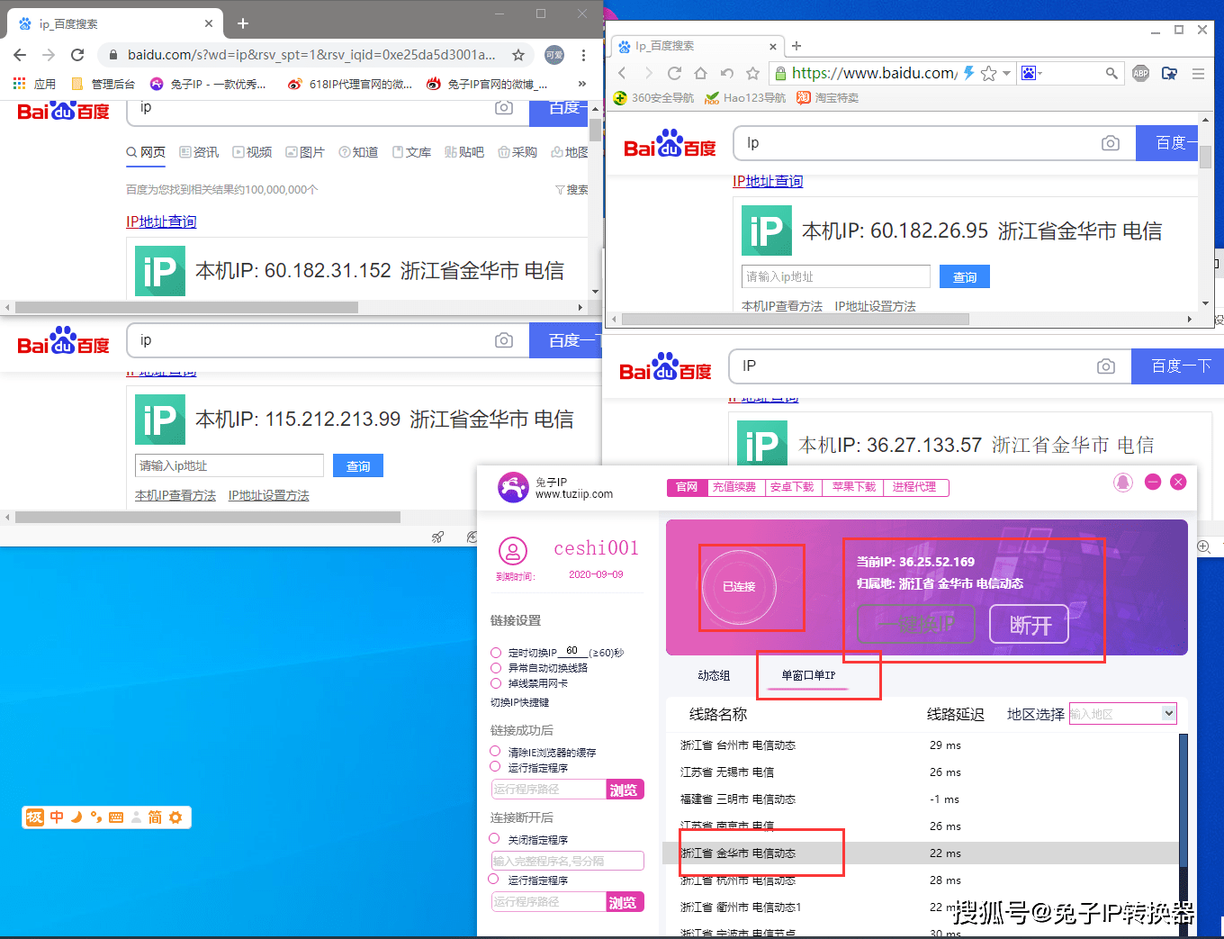1224x939 pixels.
Task: Reload page in the 360 browser
Action: tap(674, 73)
